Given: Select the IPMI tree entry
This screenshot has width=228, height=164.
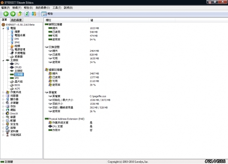Looking at the screenshot, I should pyautogui.click(x=17, y=42).
